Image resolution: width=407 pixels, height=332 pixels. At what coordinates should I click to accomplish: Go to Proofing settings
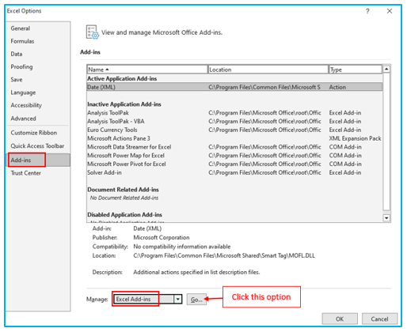coord(21,66)
